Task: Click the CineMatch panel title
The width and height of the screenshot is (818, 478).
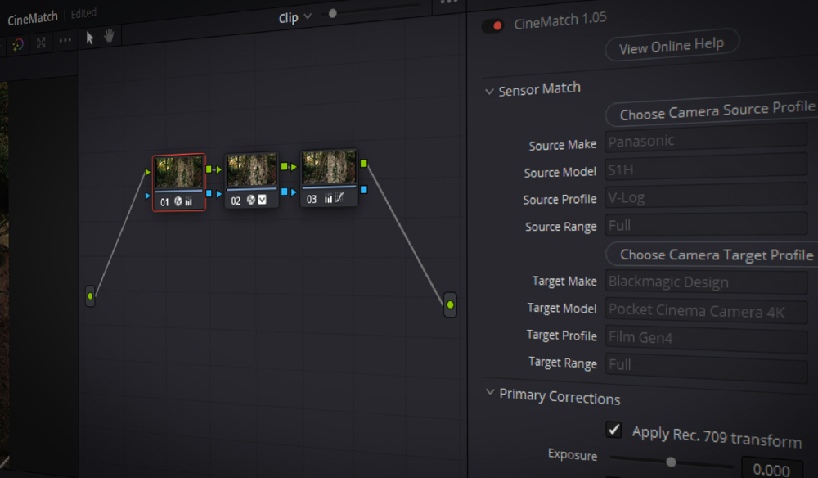Action: point(33,16)
